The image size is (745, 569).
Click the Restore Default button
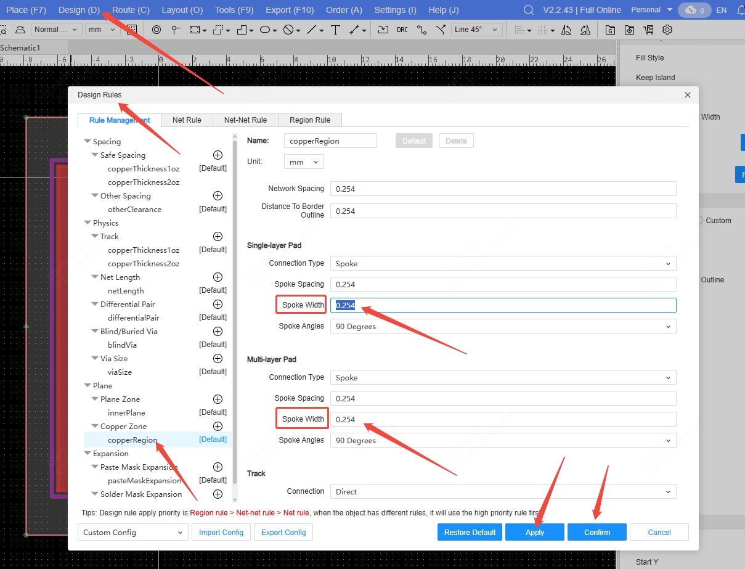(470, 533)
